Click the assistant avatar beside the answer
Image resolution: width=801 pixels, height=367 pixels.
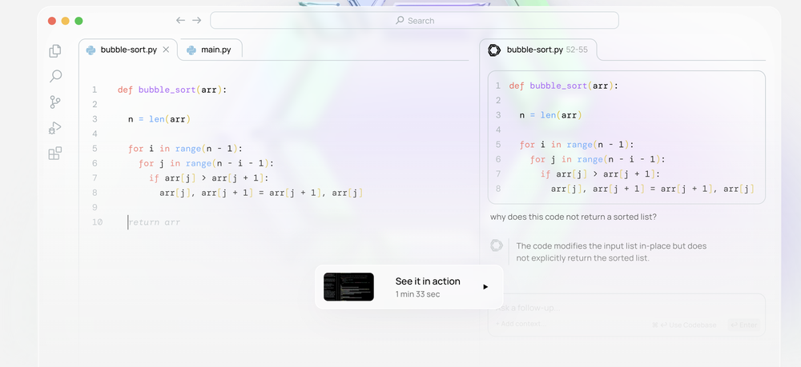coord(497,245)
